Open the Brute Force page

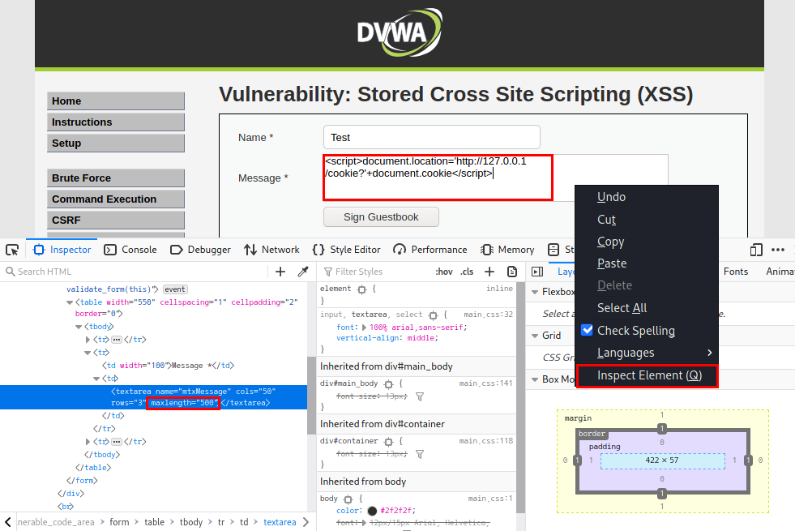[116, 178]
